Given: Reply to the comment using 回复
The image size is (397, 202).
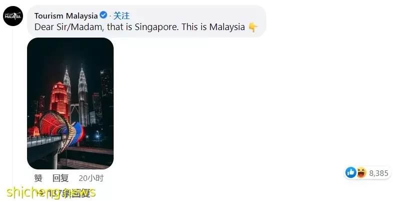Looking at the screenshot, I should pyautogui.click(x=61, y=178).
